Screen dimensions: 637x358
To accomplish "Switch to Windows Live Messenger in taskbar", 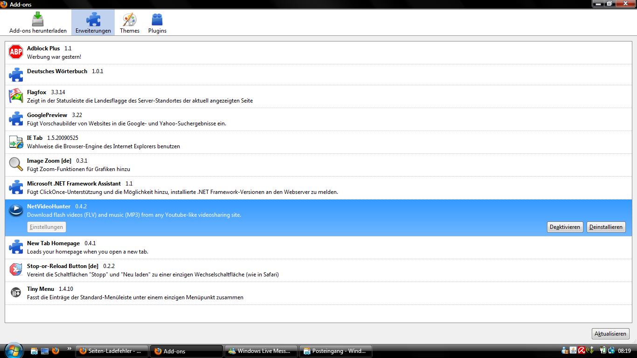I will click(261, 351).
